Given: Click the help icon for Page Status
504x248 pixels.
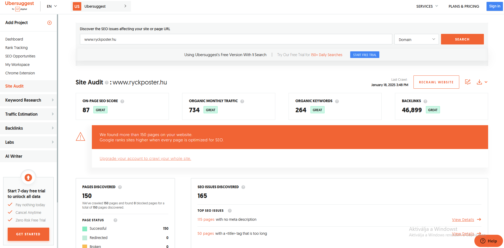Looking at the screenshot, I should 115,220.
